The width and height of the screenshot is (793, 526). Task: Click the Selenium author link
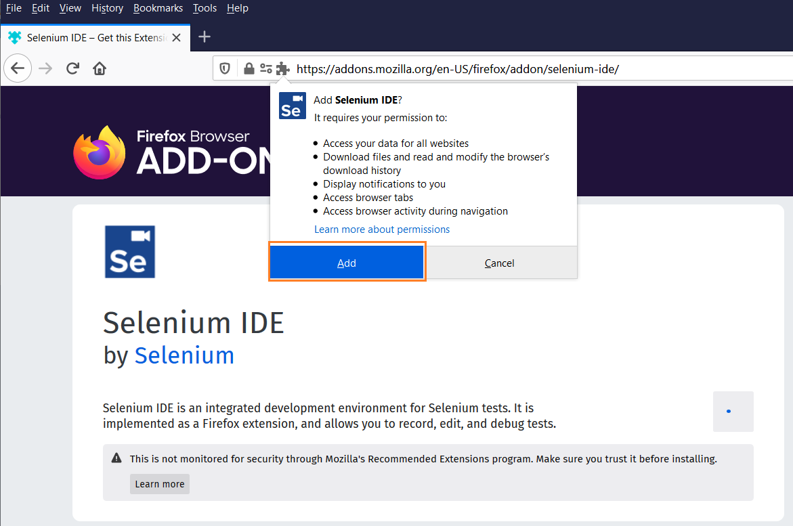click(184, 355)
